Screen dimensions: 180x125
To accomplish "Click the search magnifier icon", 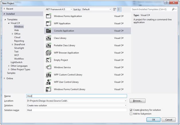I will tap(173, 9).
